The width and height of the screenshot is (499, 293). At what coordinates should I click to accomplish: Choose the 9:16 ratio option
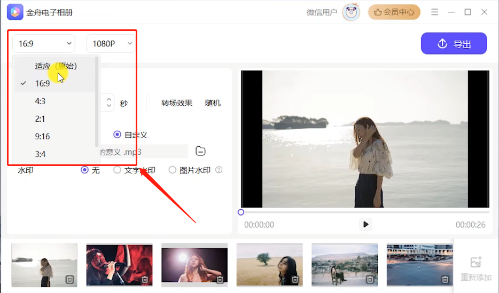click(54, 137)
